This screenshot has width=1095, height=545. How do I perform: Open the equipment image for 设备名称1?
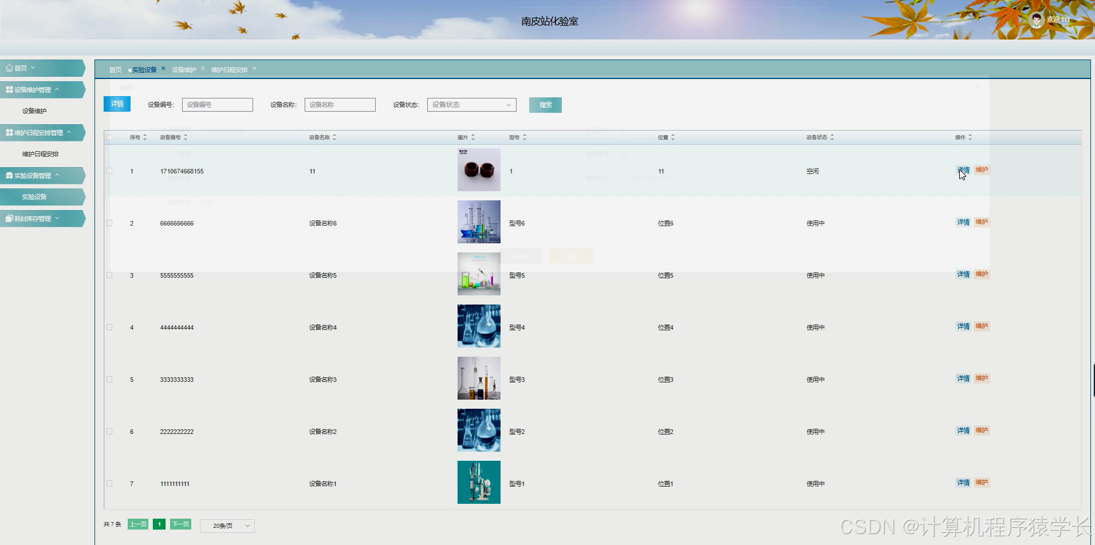[479, 483]
